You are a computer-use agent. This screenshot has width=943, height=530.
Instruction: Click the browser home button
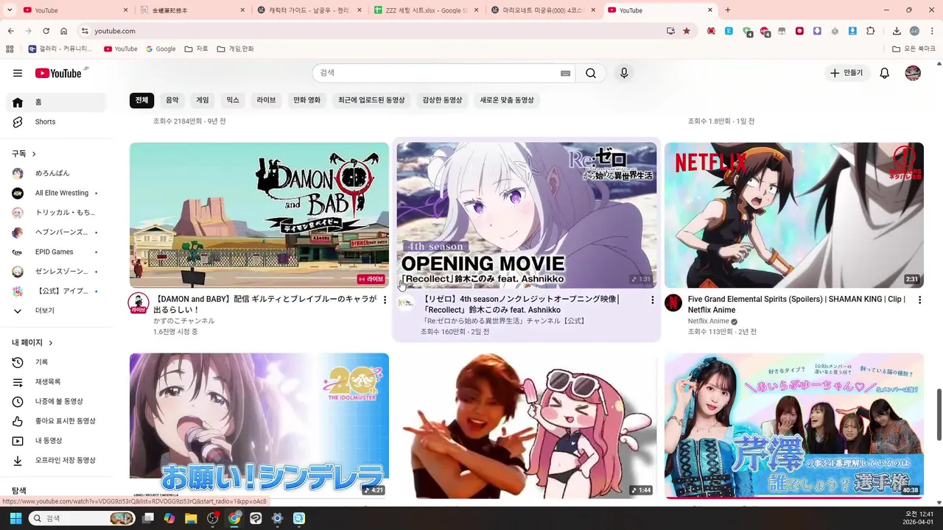coord(64,31)
